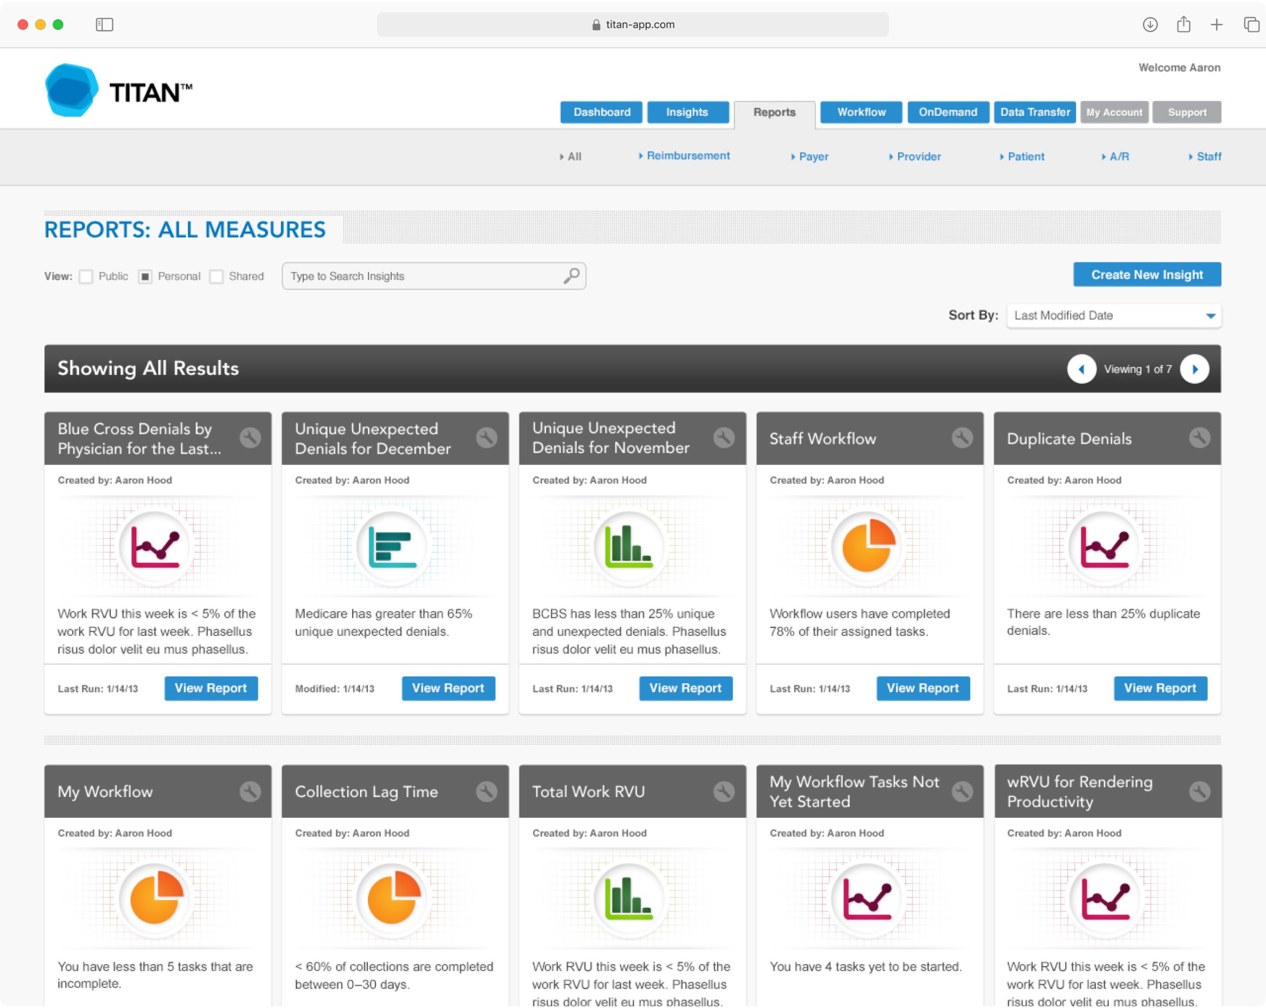The image size is (1266, 1008).
Task: Click the magnifier search icon
Action: coord(572,276)
